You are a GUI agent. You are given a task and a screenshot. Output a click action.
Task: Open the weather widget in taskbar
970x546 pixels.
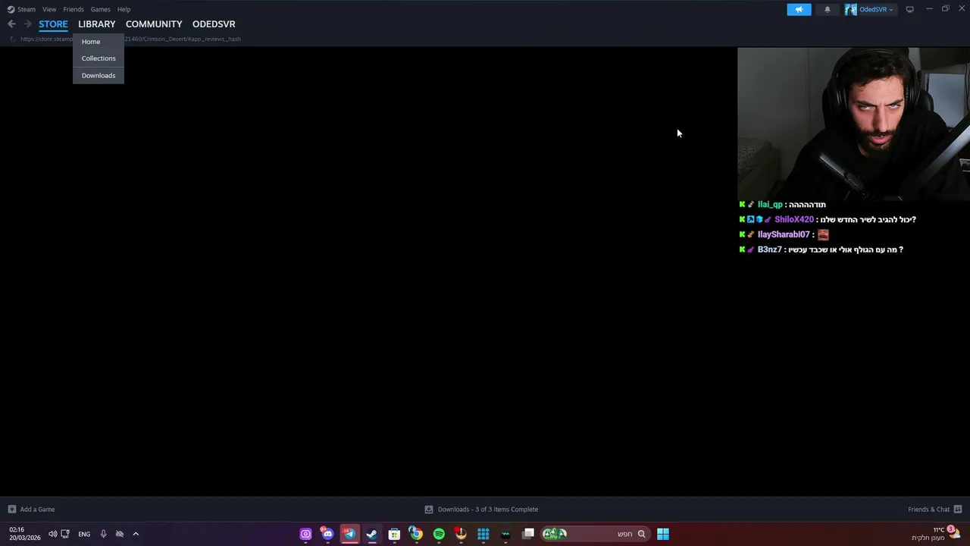coord(937,534)
